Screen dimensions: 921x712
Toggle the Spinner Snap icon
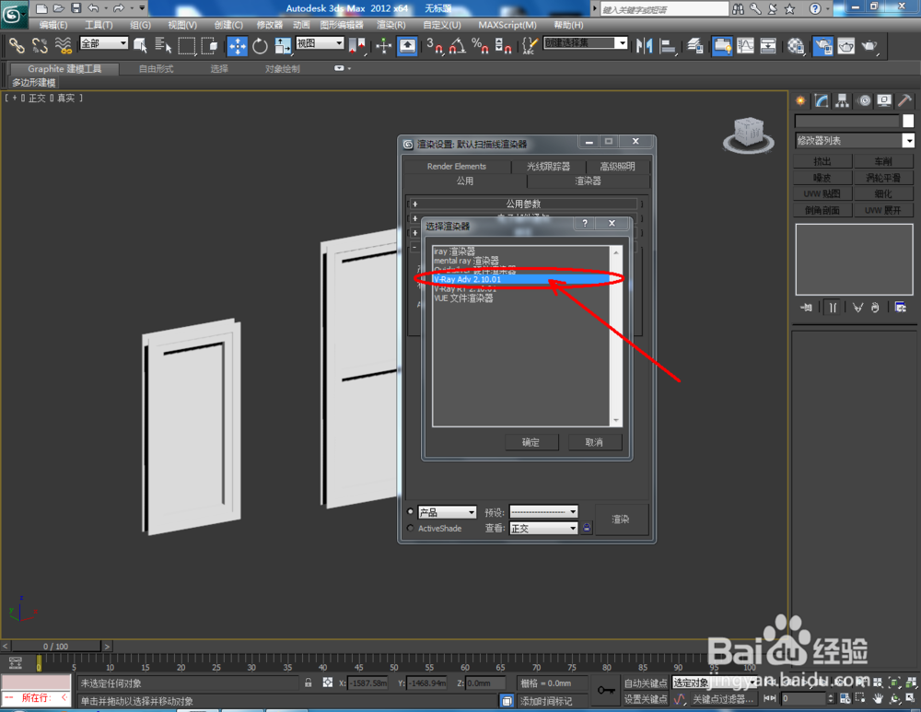point(503,45)
